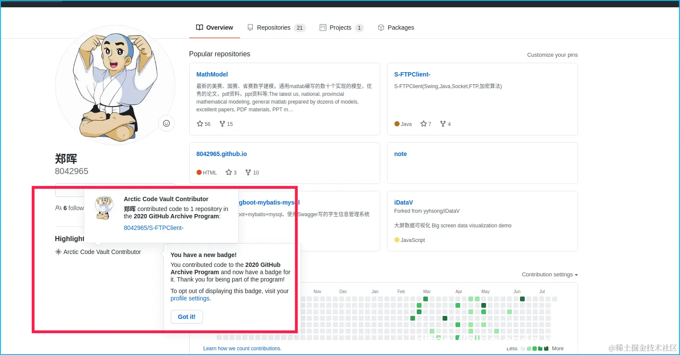Click Got it! button
Image resolution: width=680 pixels, height=355 pixels.
[x=187, y=317]
